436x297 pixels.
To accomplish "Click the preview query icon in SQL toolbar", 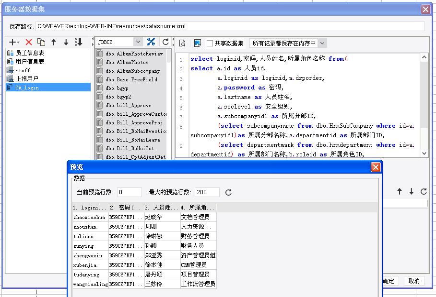I will pos(182,43).
